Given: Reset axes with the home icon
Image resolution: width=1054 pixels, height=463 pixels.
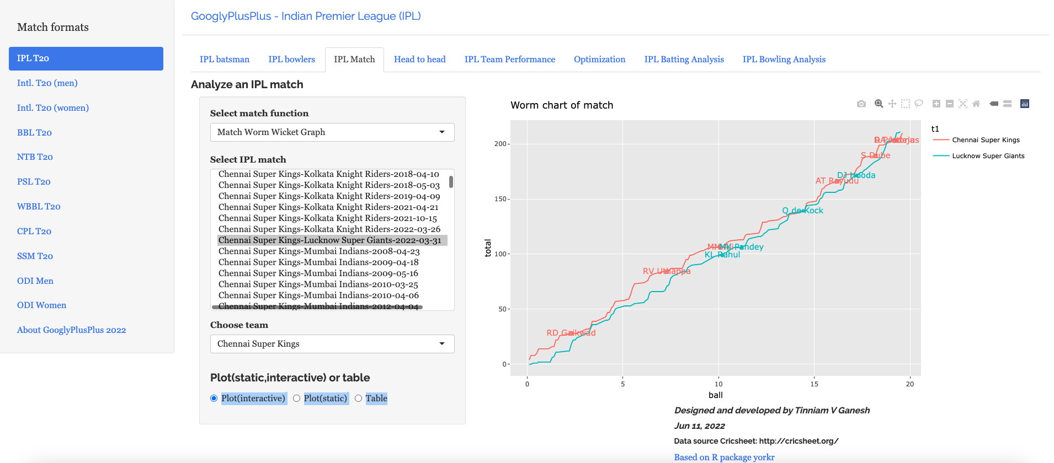Looking at the screenshot, I should pos(976,104).
